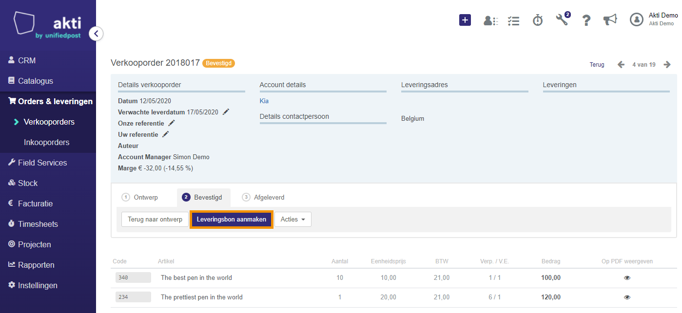This screenshot has width=682, height=313.
Task: Click the "Belgium" delivery address text
Action: coord(413,118)
